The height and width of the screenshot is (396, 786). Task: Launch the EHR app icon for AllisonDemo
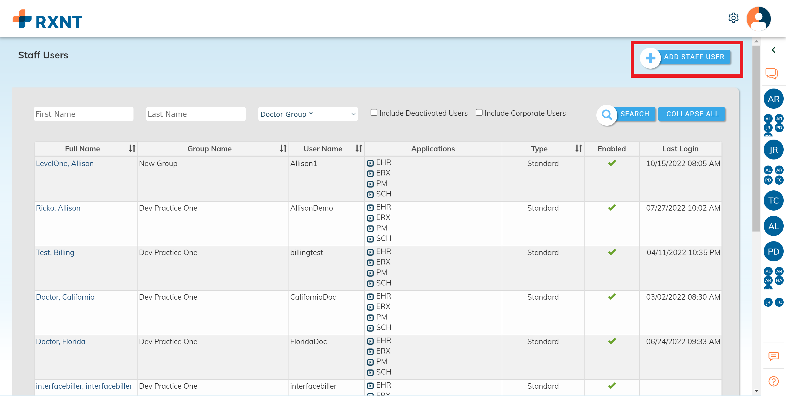click(x=370, y=208)
